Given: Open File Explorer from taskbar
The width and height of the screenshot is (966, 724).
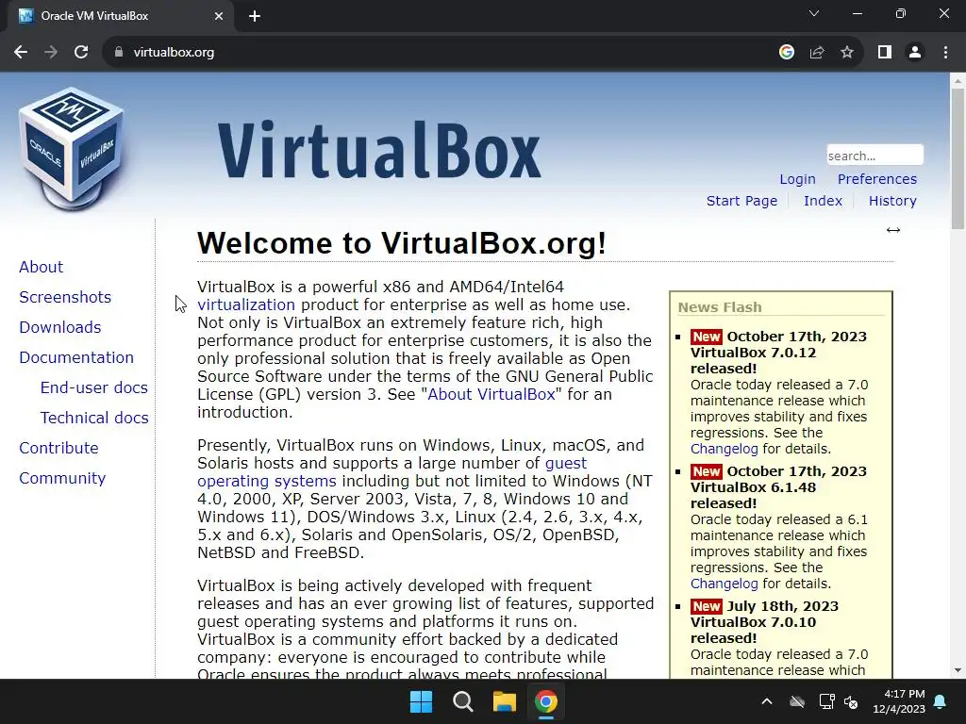Looking at the screenshot, I should (x=504, y=701).
